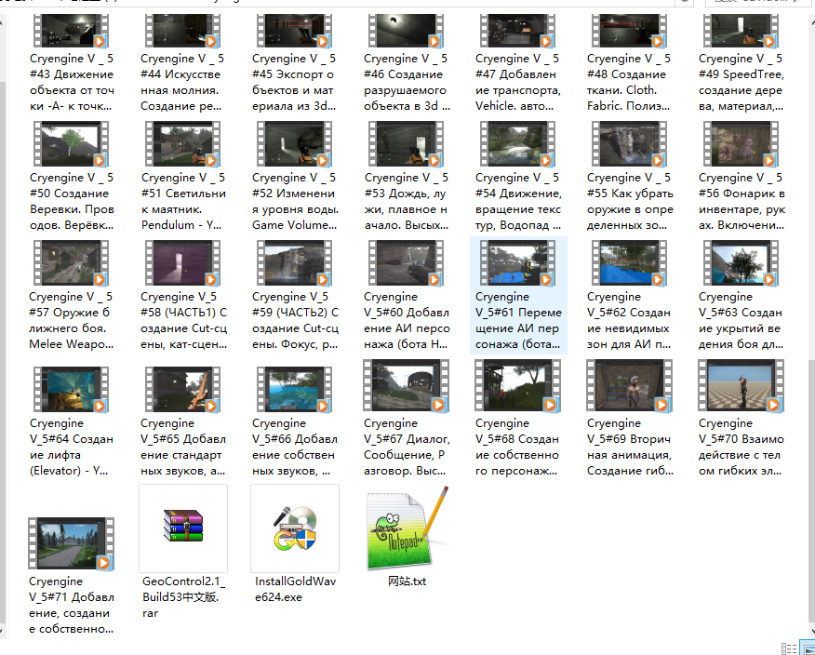Click file name text of #71 Добавление
Viewport: 815px width, 655px height.
coord(72,605)
